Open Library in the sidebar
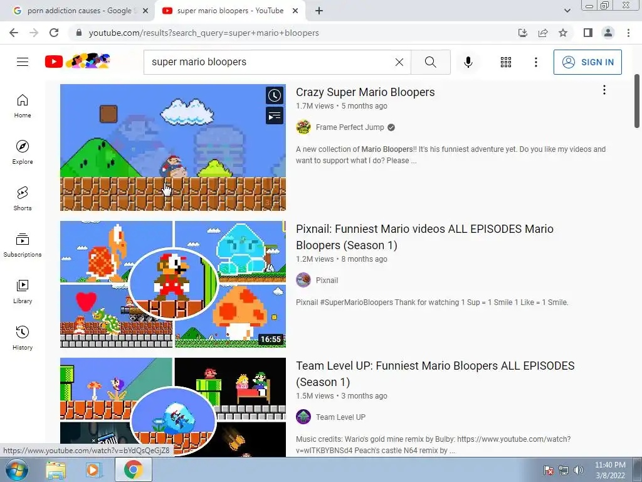Viewport: 642px width, 482px height. coord(23,291)
